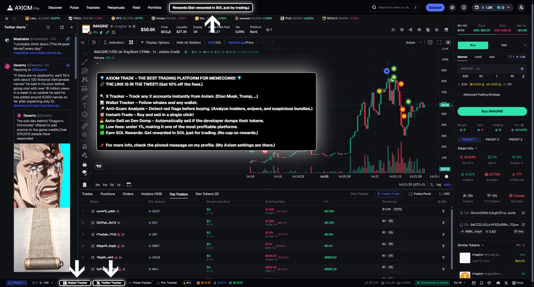The image size is (534, 287).
Task: Select the text annotation tool
Action: [x=85, y=106]
